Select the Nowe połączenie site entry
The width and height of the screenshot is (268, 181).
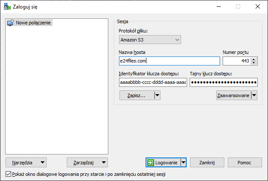33,23
